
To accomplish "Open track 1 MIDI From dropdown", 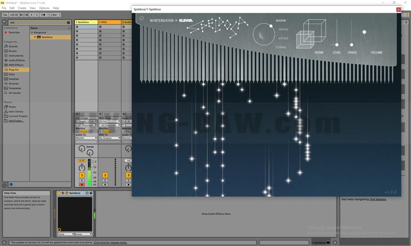I will coord(86,121).
